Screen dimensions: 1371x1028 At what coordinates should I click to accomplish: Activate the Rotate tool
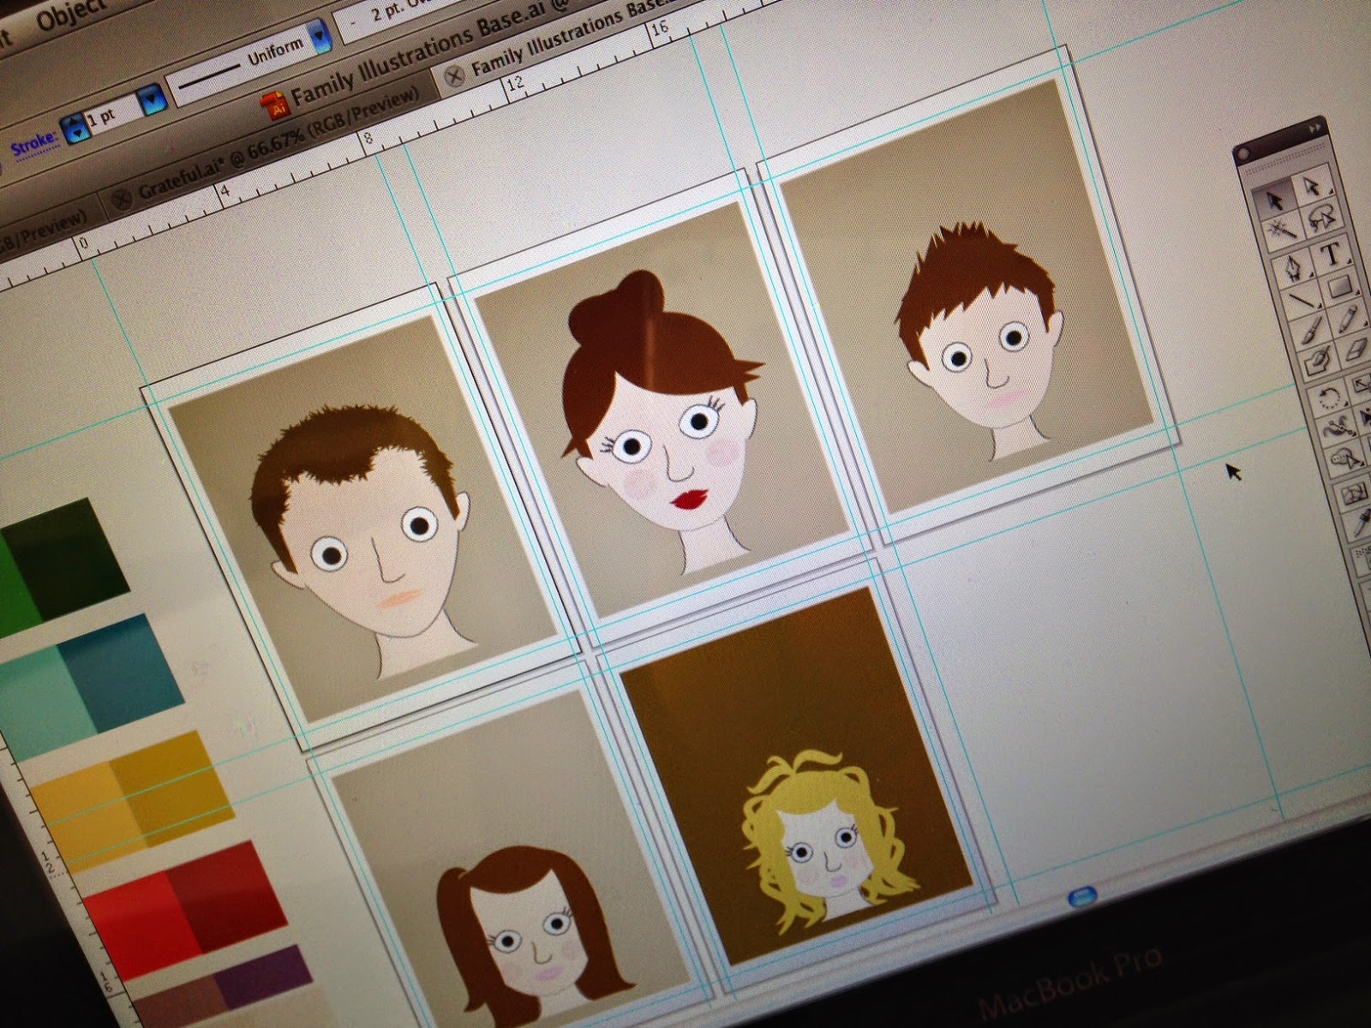(x=1329, y=397)
